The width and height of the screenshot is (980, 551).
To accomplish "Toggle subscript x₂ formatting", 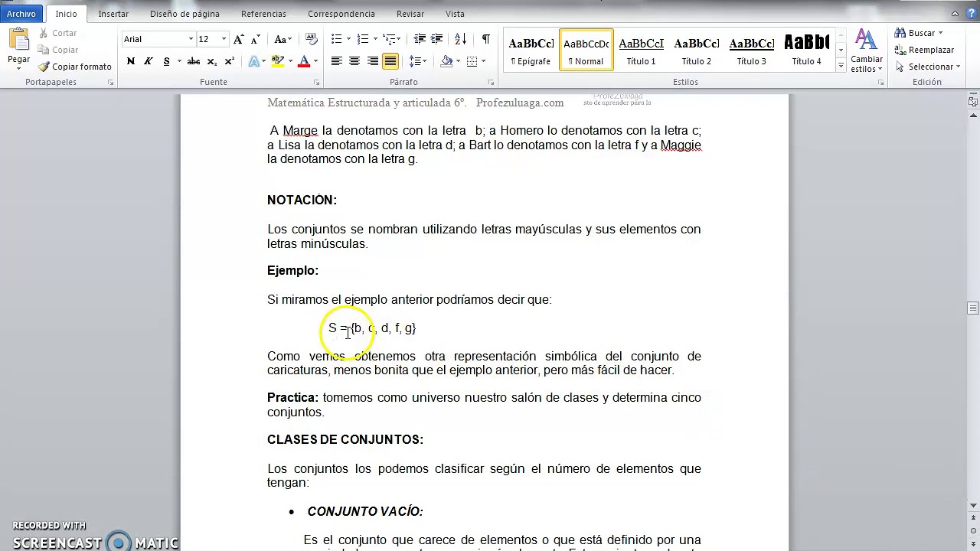I will tap(212, 61).
